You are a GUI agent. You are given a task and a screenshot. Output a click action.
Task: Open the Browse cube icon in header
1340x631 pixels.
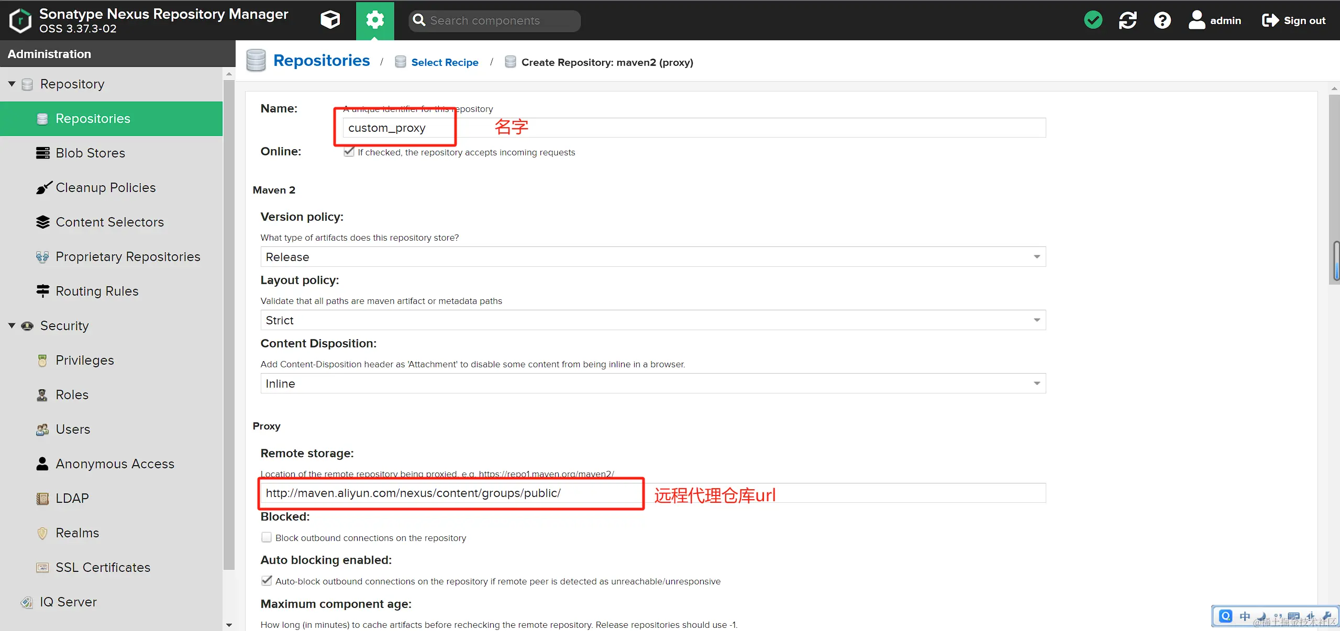pos(330,20)
